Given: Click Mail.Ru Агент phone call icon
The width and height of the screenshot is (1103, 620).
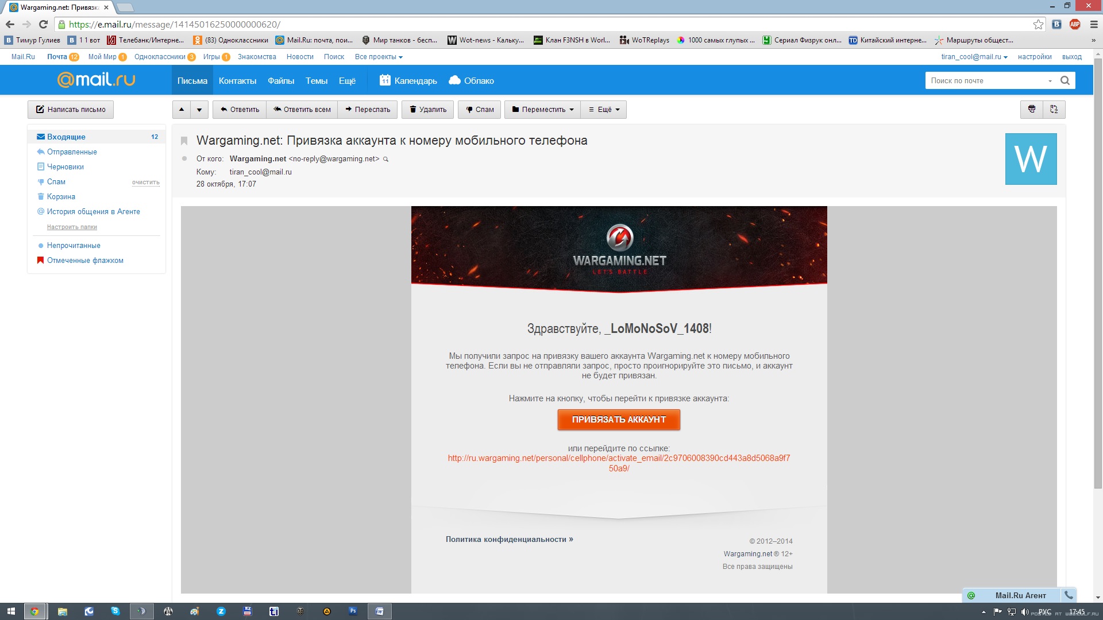Looking at the screenshot, I should (1069, 595).
